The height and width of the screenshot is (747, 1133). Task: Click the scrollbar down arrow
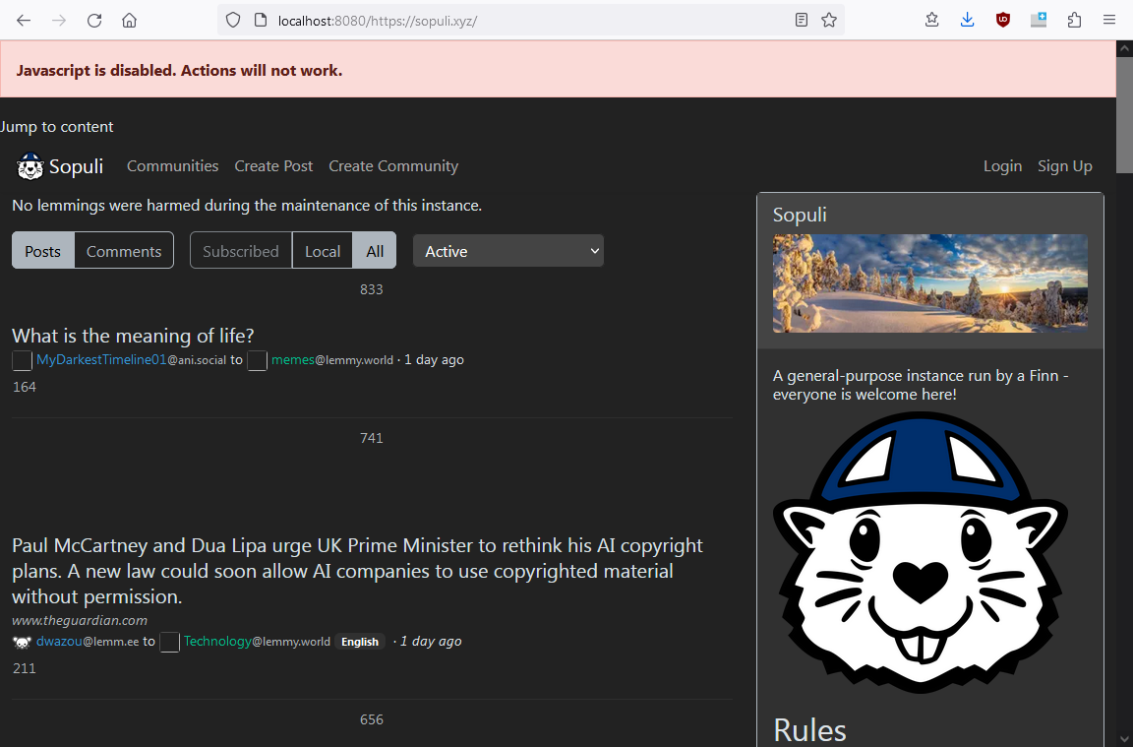coord(1124,739)
